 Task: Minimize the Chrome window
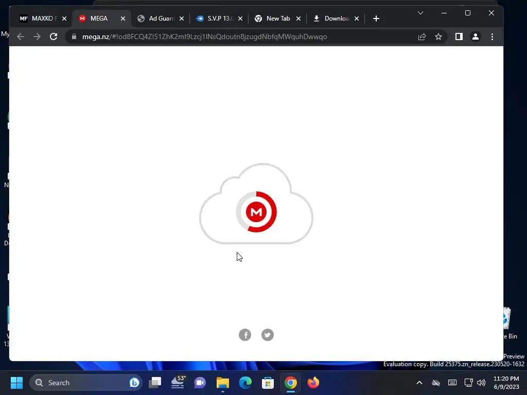444,13
